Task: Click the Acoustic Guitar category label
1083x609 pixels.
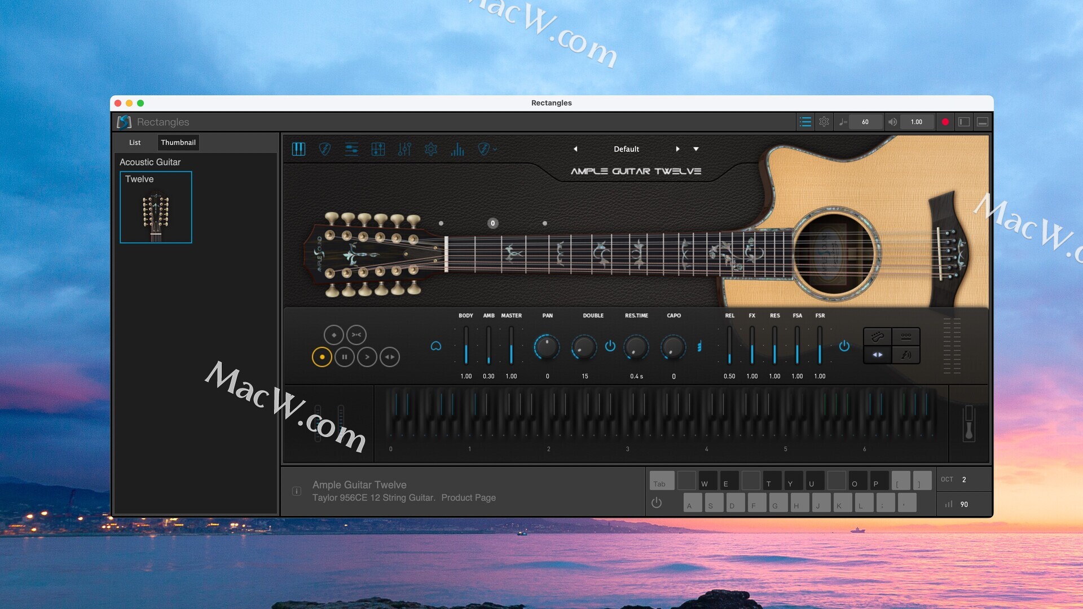Action: [x=150, y=162]
